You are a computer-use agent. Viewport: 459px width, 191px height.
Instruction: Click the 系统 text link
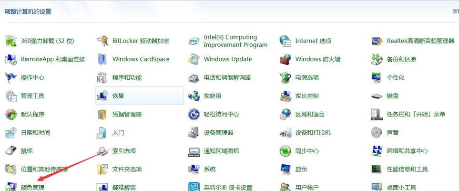click(x=210, y=170)
